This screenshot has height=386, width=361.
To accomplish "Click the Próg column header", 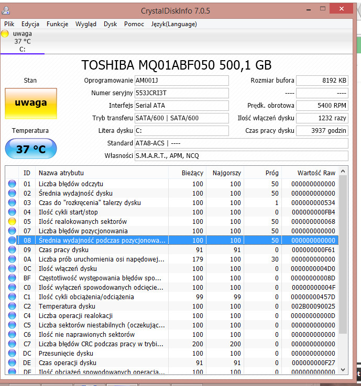I will click(x=263, y=173).
